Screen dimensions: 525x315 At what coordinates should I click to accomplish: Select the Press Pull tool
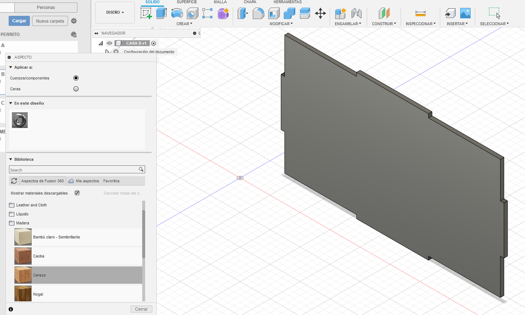(x=243, y=13)
